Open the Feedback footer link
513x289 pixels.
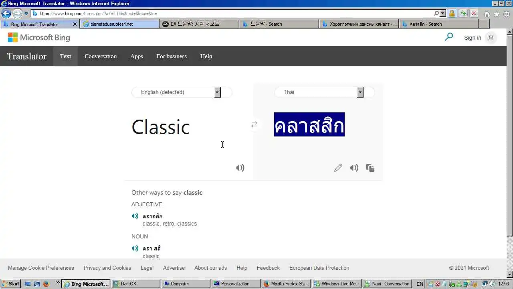click(x=268, y=268)
